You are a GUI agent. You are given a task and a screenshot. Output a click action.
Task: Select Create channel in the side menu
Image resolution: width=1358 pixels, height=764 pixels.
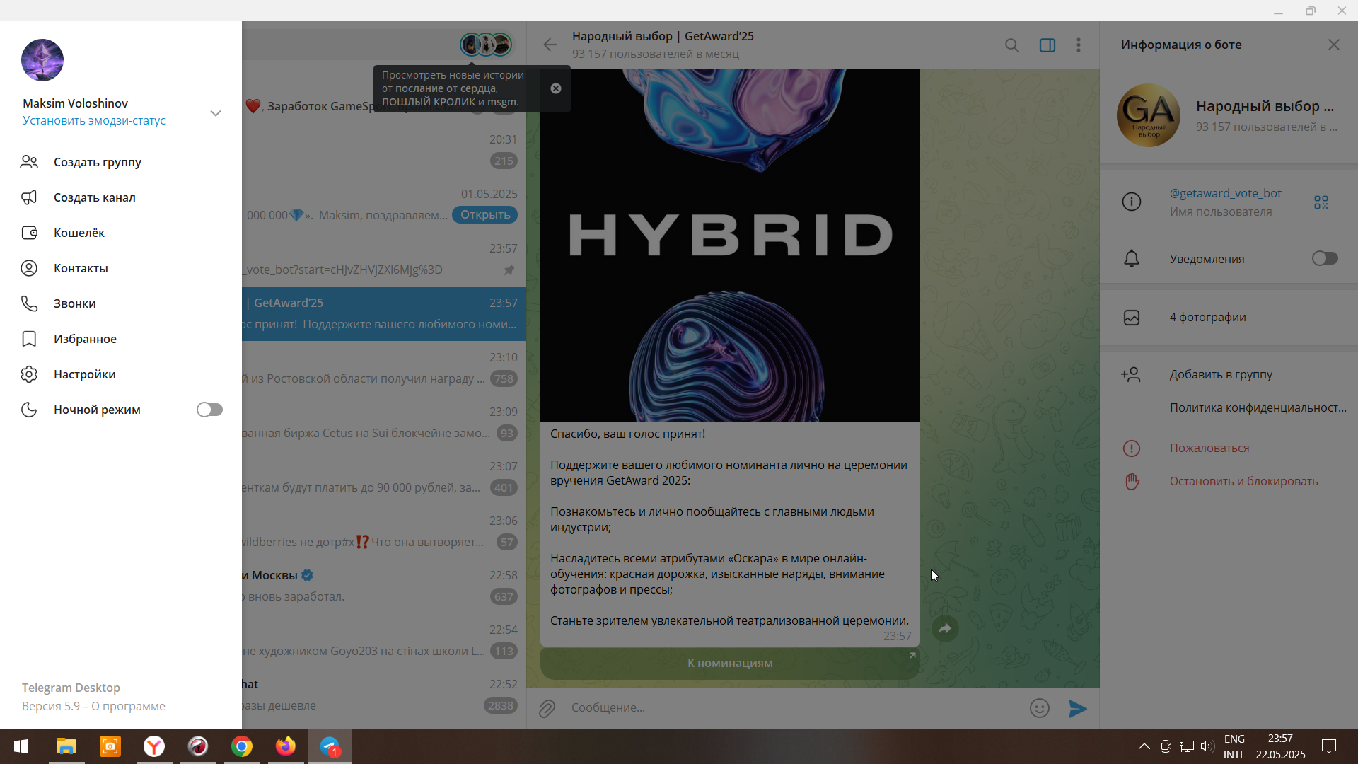click(x=94, y=197)
